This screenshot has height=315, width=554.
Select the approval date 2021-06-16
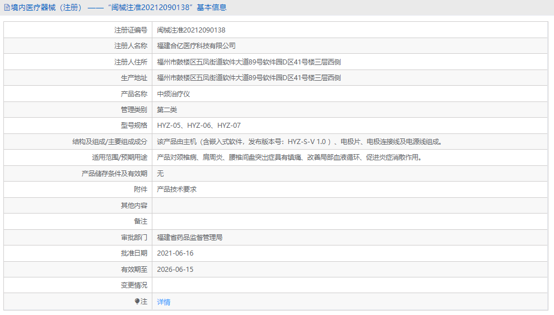coord(175,253)
